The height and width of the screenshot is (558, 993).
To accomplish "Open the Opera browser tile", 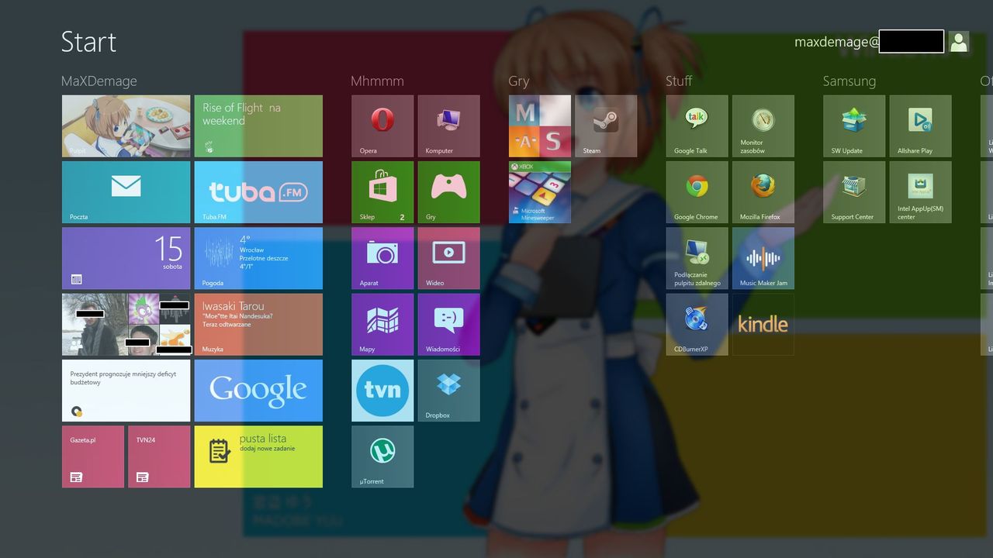I will click(x=382, y=126).
